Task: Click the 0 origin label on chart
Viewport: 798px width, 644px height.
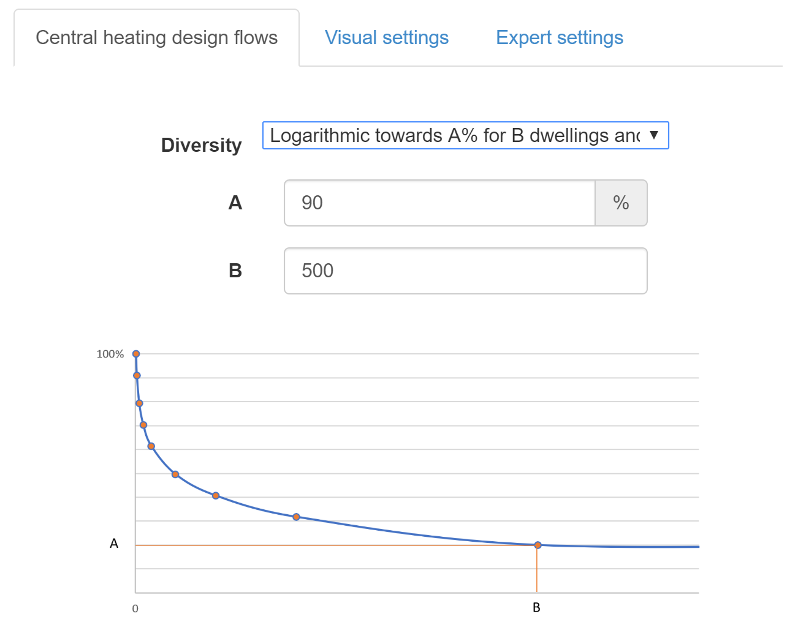Action: (135, 609)
